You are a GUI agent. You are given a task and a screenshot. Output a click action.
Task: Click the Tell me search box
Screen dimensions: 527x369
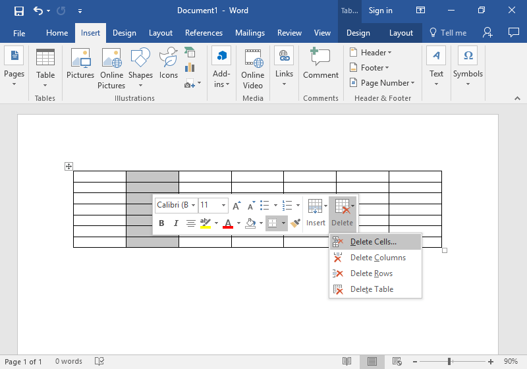(448, 33)
